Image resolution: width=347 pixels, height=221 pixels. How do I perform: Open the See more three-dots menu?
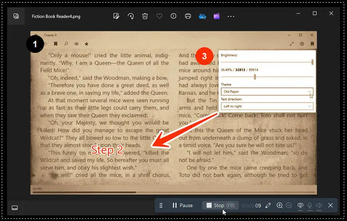pyautogui.click(x=231, y=16)
